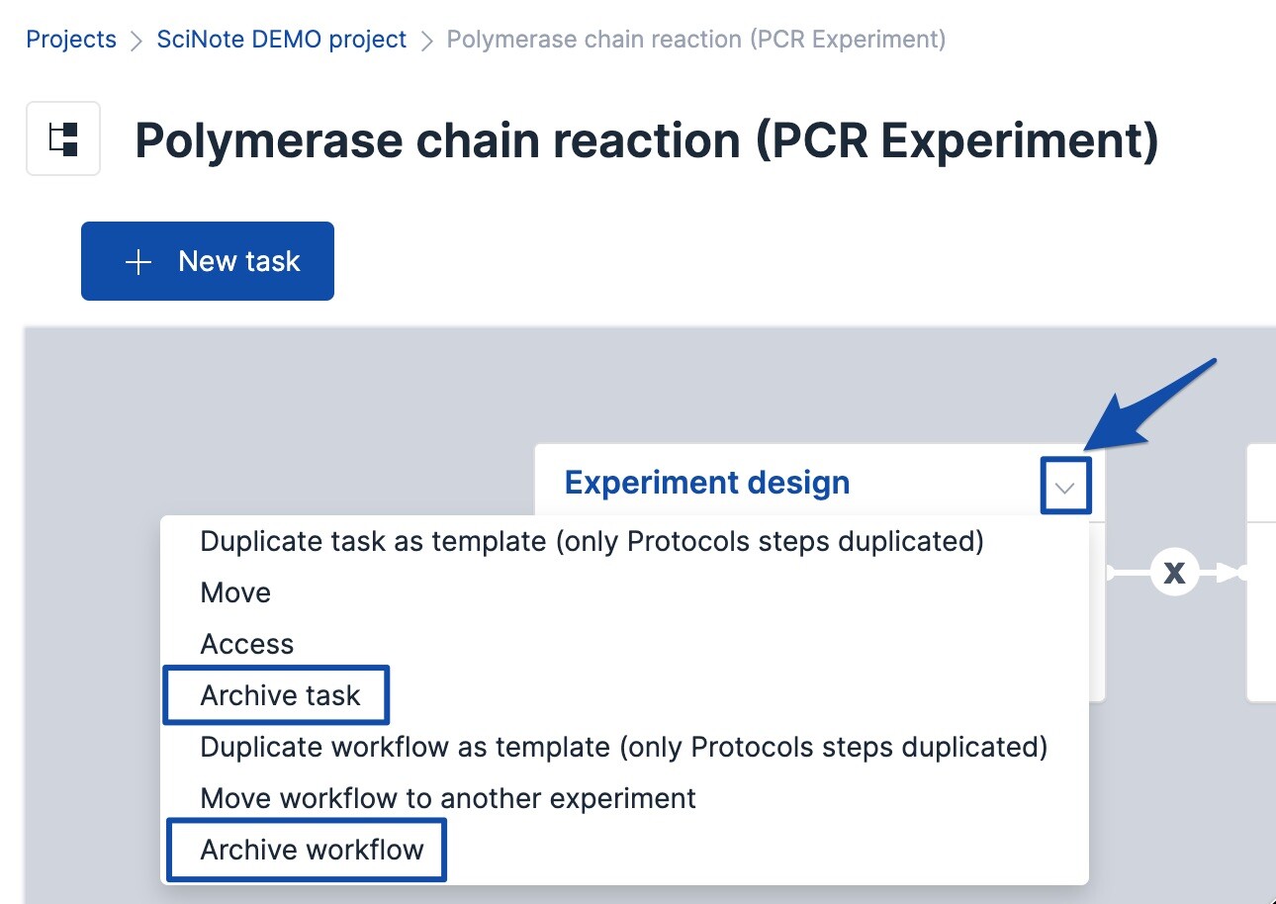Select Move workflow to another experiment
This screenshot has width=1276, height=904.
point(448,798)
